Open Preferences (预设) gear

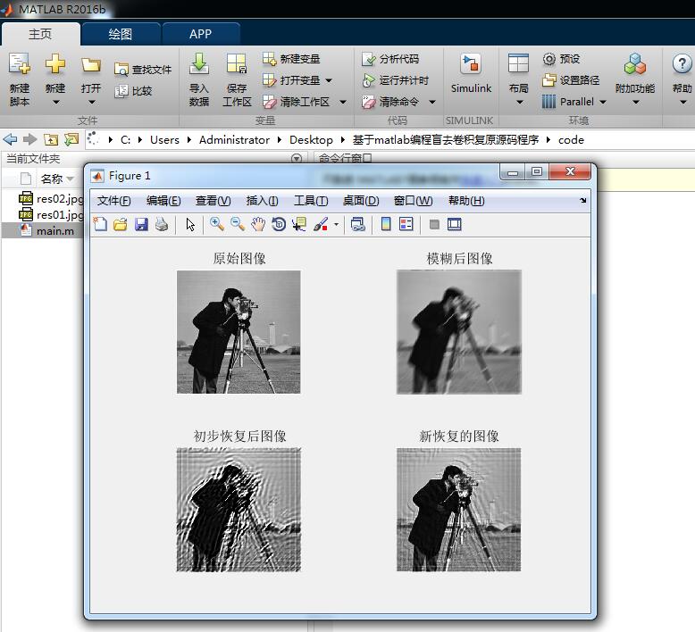point(561,59)
